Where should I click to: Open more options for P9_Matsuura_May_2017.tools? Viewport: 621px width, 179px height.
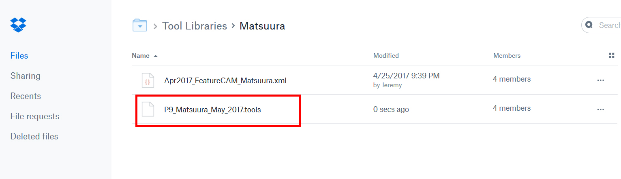click(600, 109)
